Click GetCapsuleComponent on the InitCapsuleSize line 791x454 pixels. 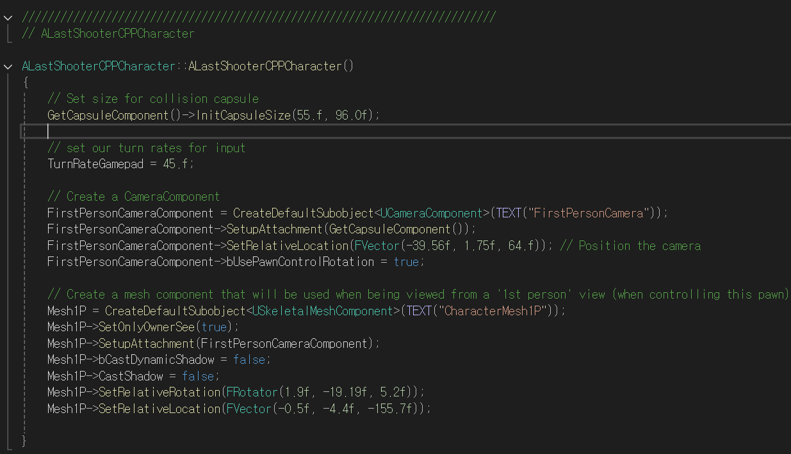[108, 115]
